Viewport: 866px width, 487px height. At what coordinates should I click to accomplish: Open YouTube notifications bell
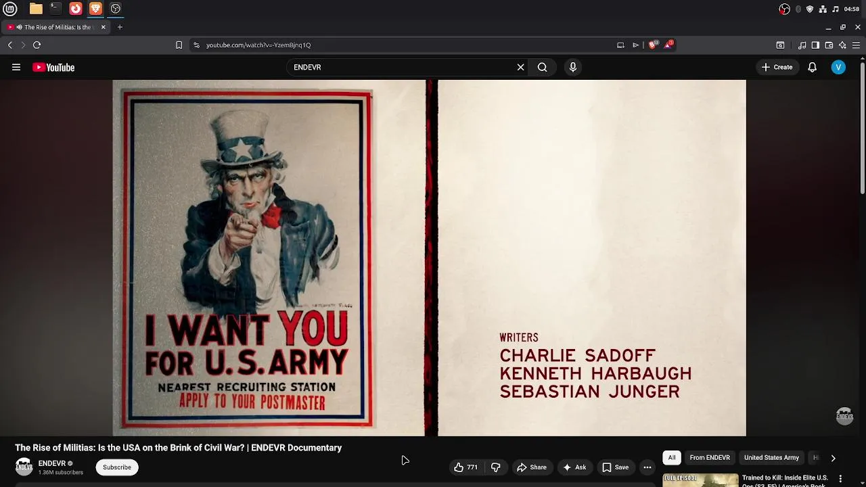point(813,68)
